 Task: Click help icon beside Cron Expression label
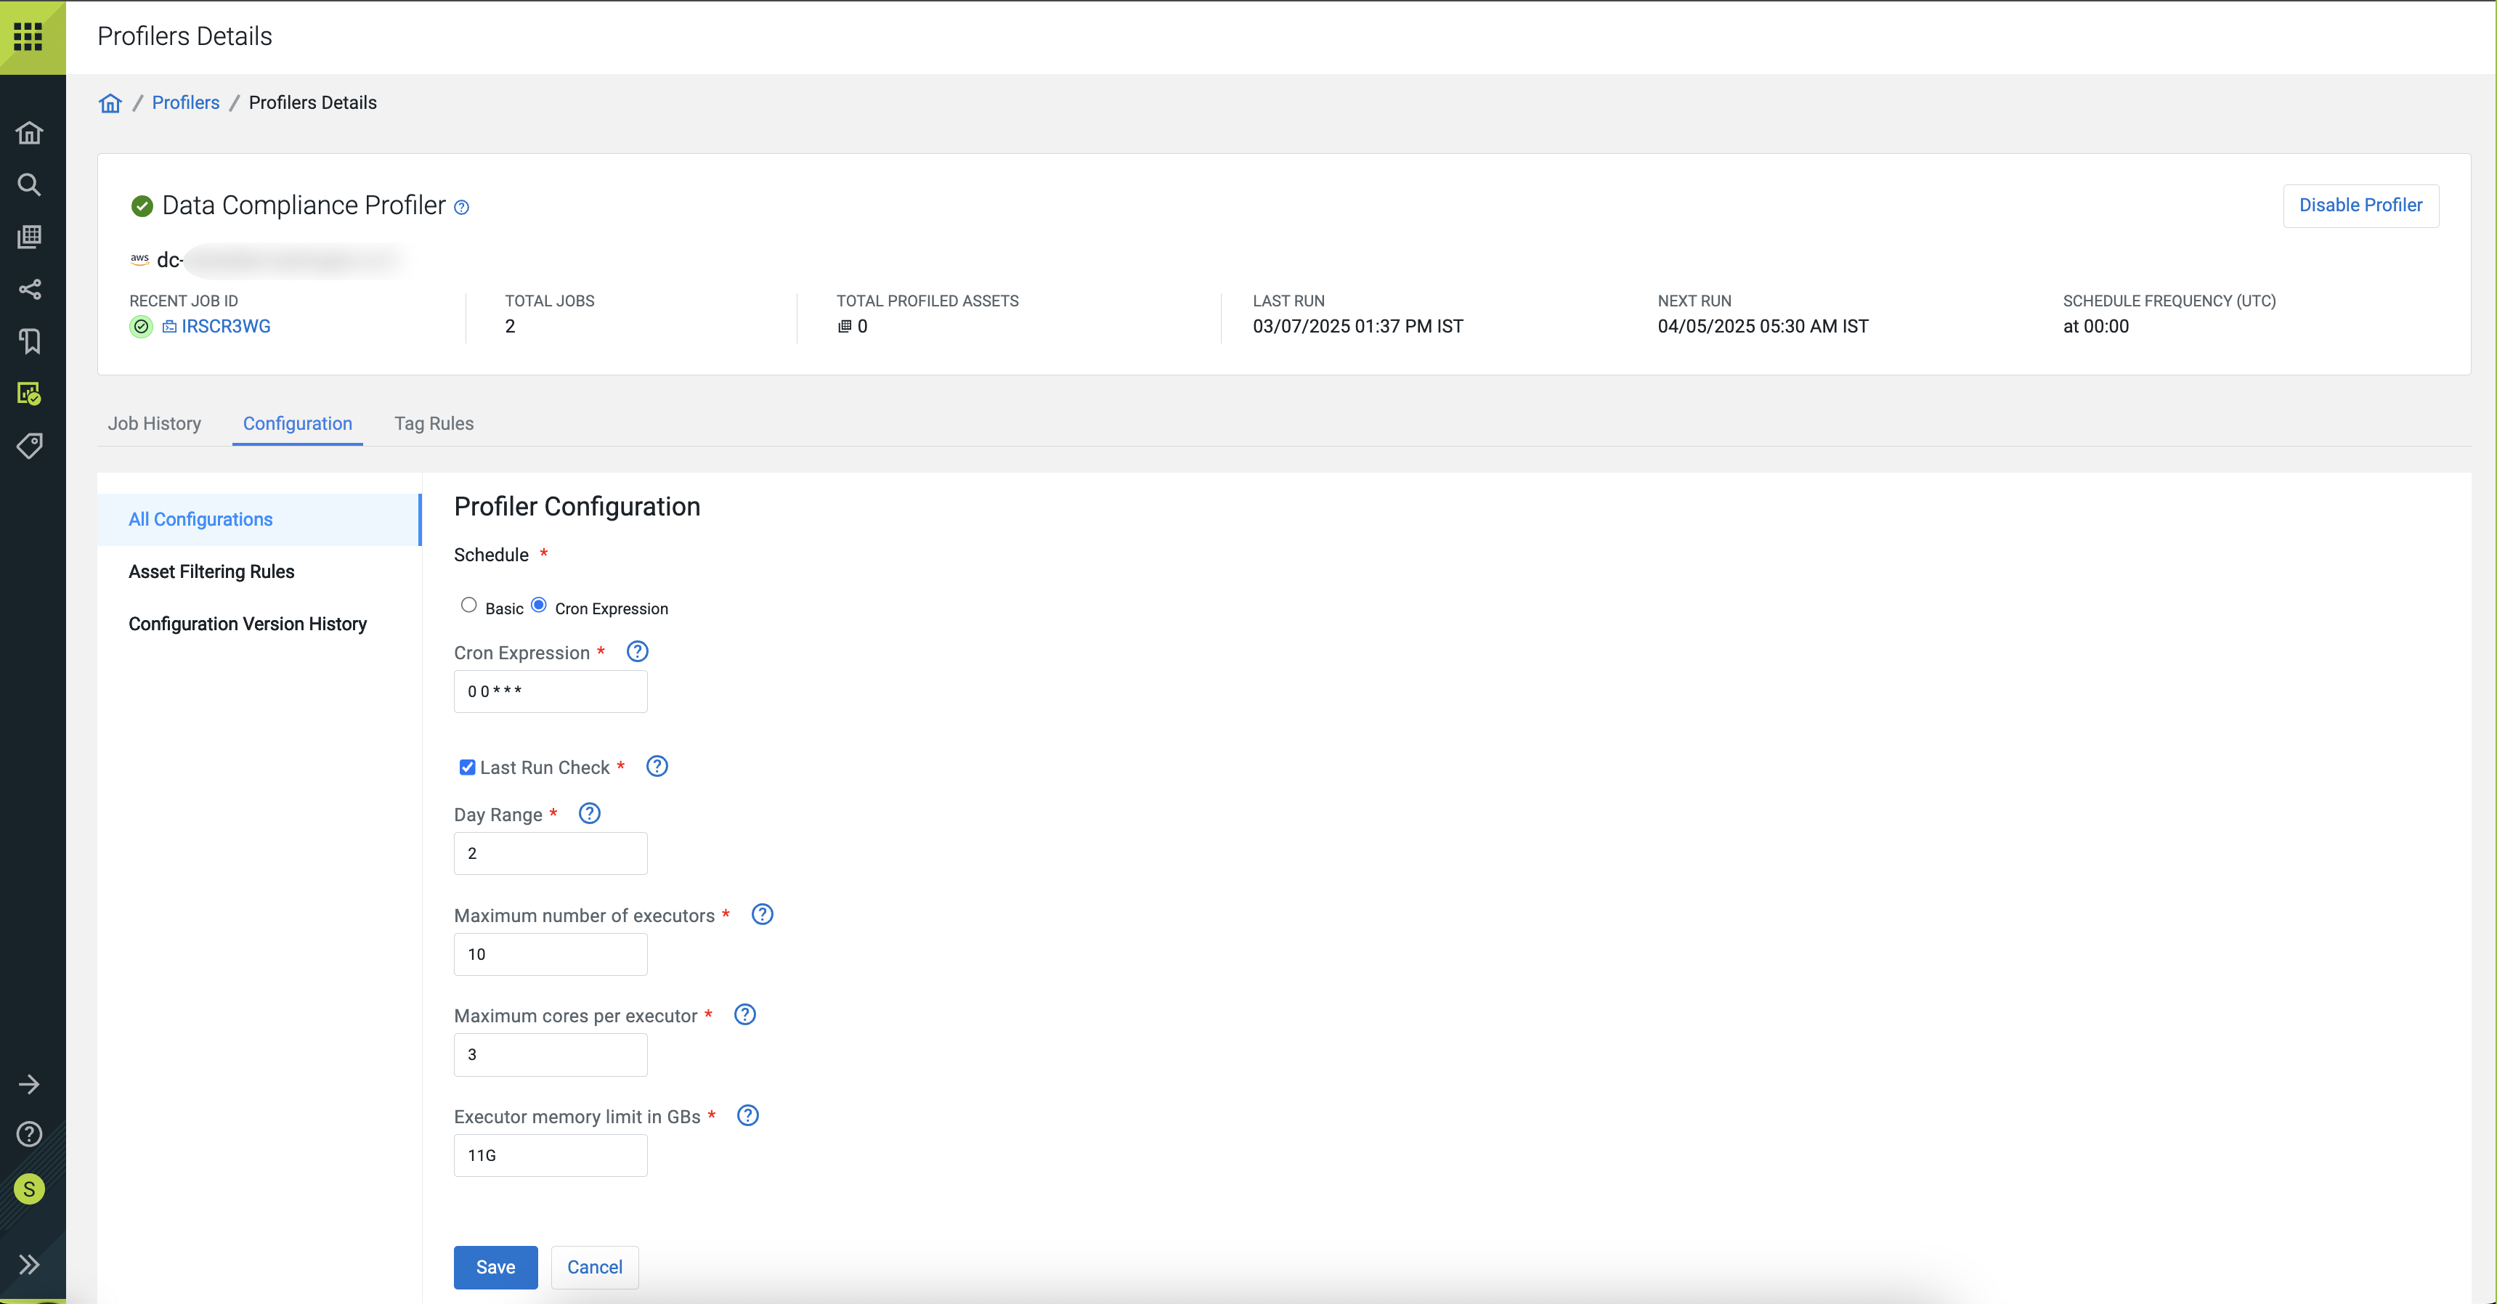click(x=637, y=652)
